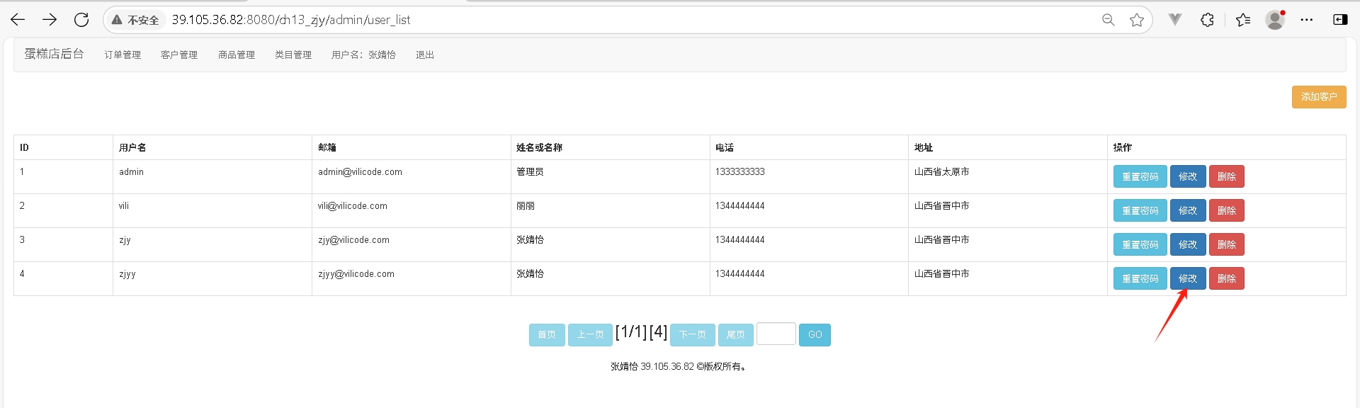Open 类目管理 in the navigation bar
Image resolution: width=1360 pixels, height=408 pixels.
(293, 55)
